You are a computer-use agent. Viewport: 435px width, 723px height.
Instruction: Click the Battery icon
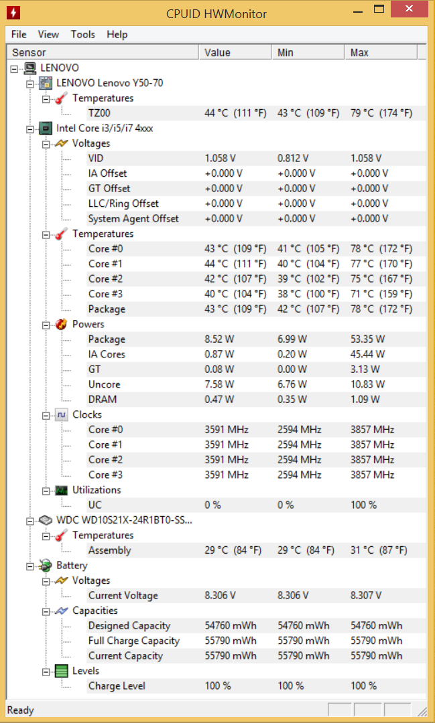(x=46, y=566)
